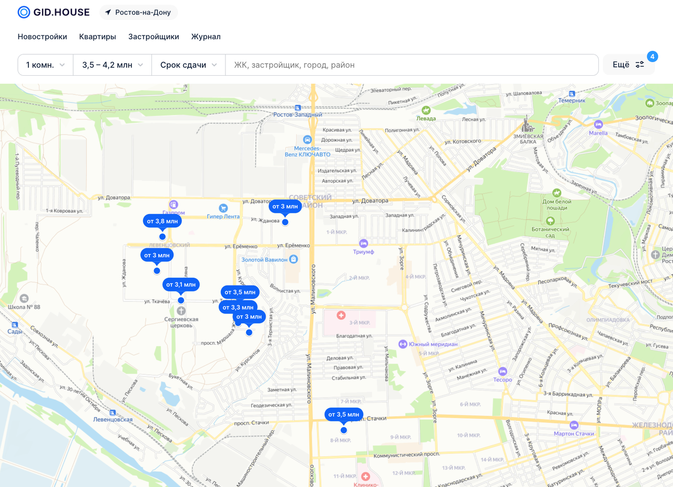Click the blue badge showing 4 filters
This screenshot has width=673, height=487.
652,56
